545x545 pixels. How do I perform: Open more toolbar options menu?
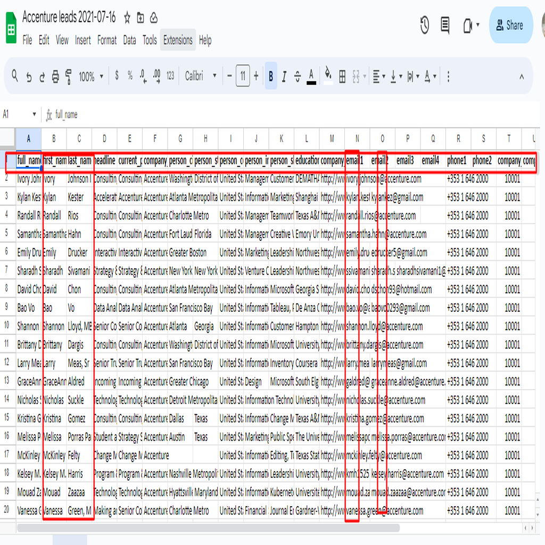pos(448,77)
